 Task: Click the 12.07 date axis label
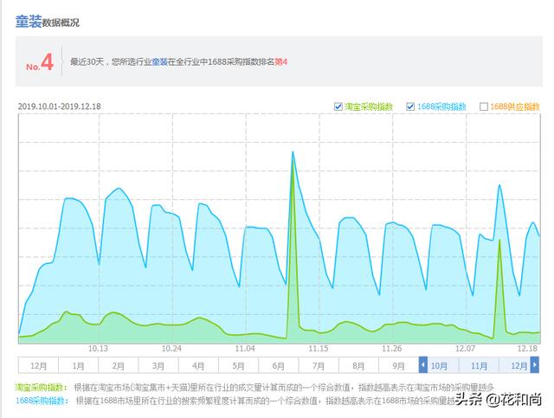point(465,349)
